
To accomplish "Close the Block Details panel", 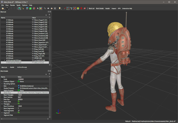I will (x=50, y=71).
